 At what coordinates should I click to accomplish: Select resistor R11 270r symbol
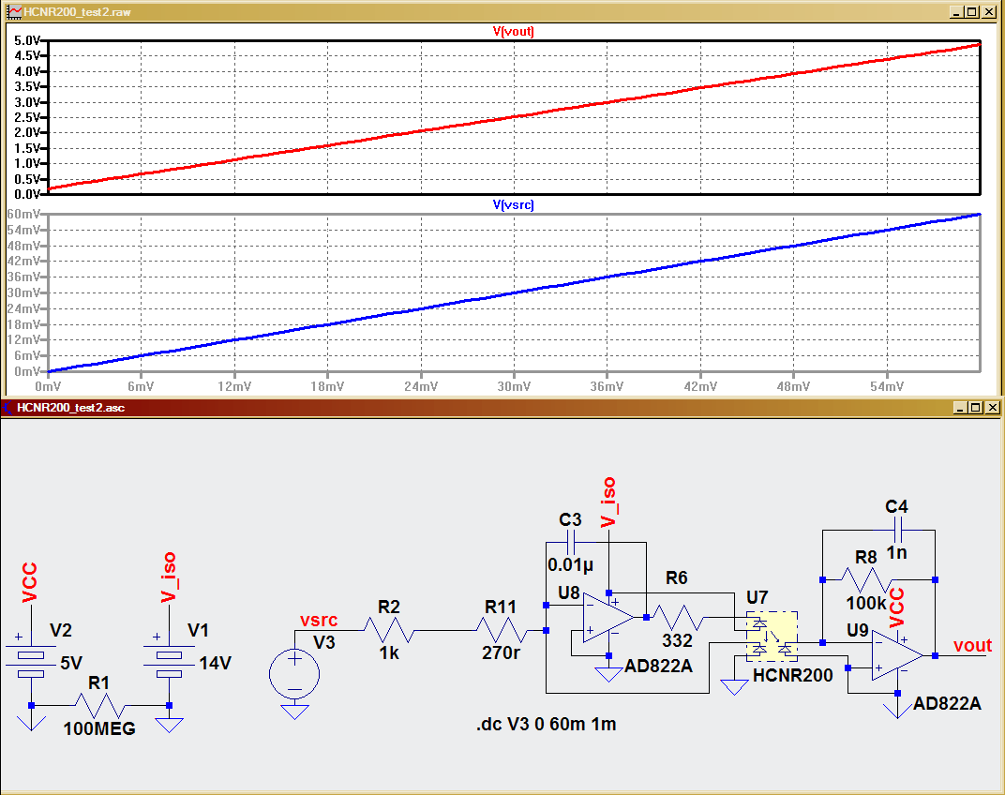click(502, 630)
